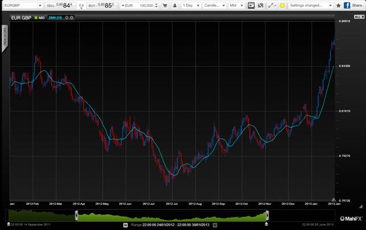Share chart via Facebook icon
Viewport: 366px width, 230px height.
pyautogui.click(x=347, y=5)
